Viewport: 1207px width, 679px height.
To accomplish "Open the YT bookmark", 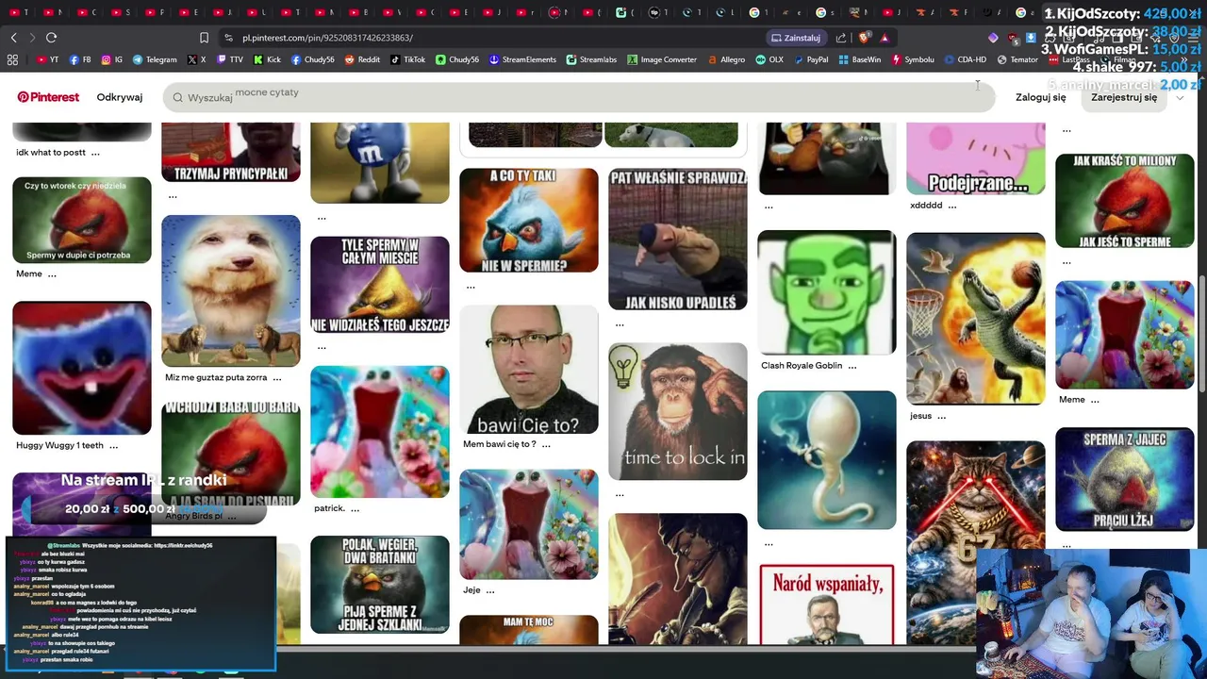I will (x=47, y=59).
